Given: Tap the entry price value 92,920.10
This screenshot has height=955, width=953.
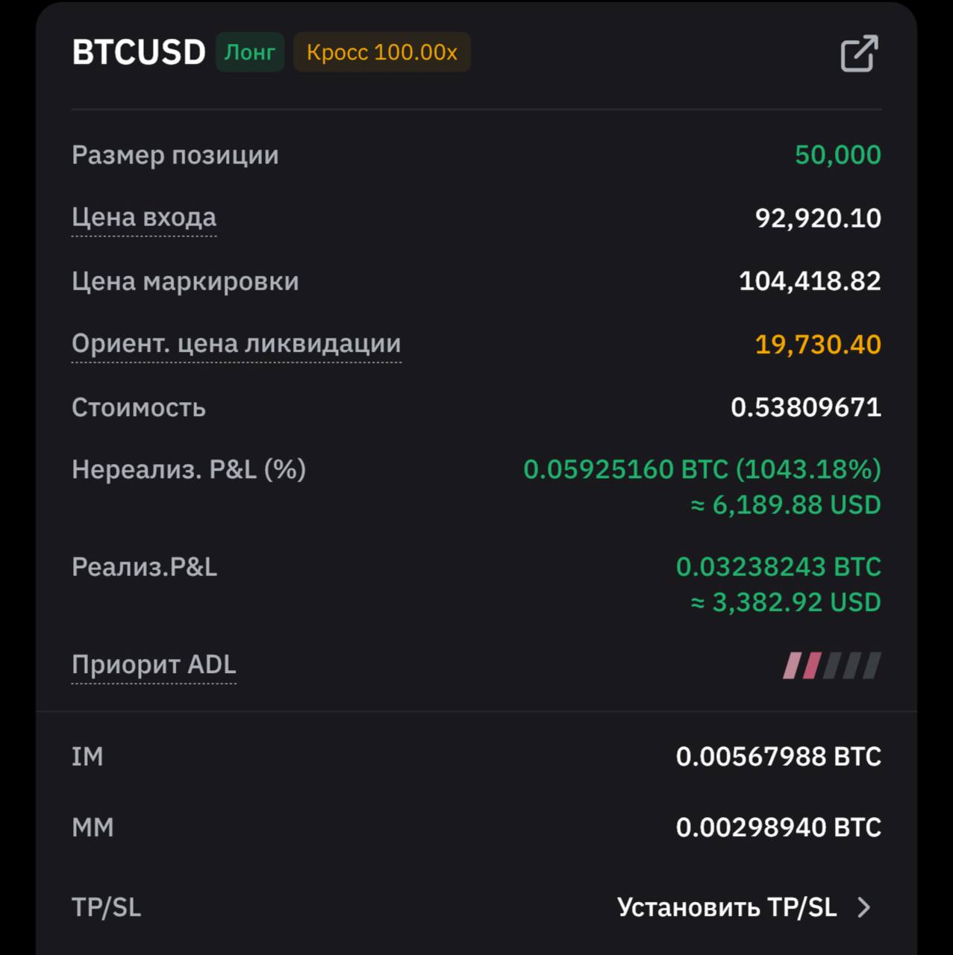Looking at the screenshot, I should coord(818,218).
